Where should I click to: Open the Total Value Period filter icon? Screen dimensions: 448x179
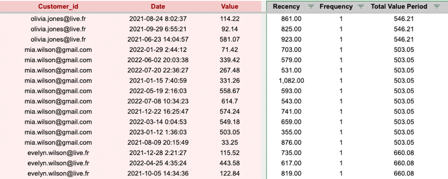click(436, 7)
